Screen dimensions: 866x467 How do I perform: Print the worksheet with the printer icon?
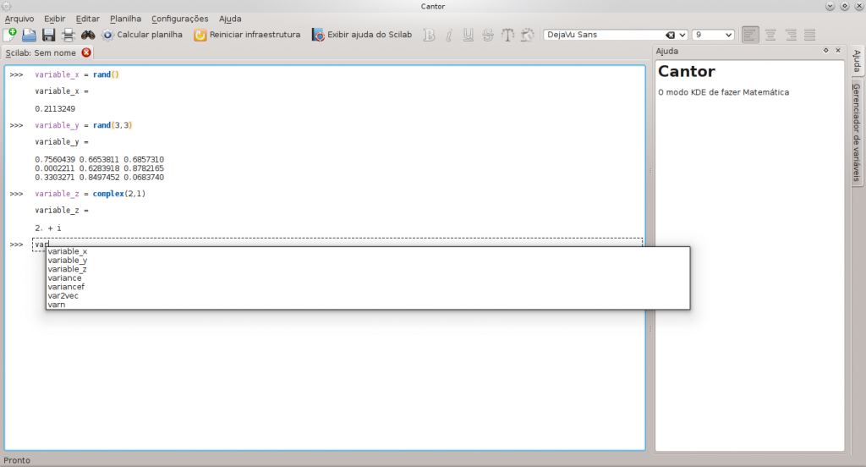click(68, 35)
